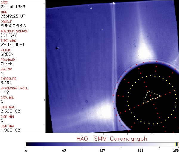179x152 pixels.
Task: Click the TYPE-OBS label
Action: click(x=8, y=41)
